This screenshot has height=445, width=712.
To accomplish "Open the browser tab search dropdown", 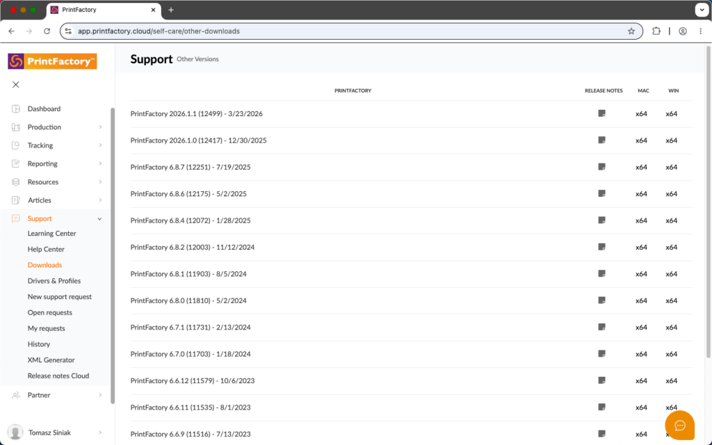I will [702, 10].
